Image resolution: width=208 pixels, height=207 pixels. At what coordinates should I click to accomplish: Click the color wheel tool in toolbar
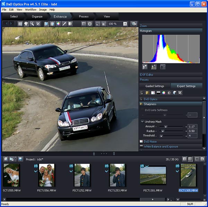(x=58, y=24)
